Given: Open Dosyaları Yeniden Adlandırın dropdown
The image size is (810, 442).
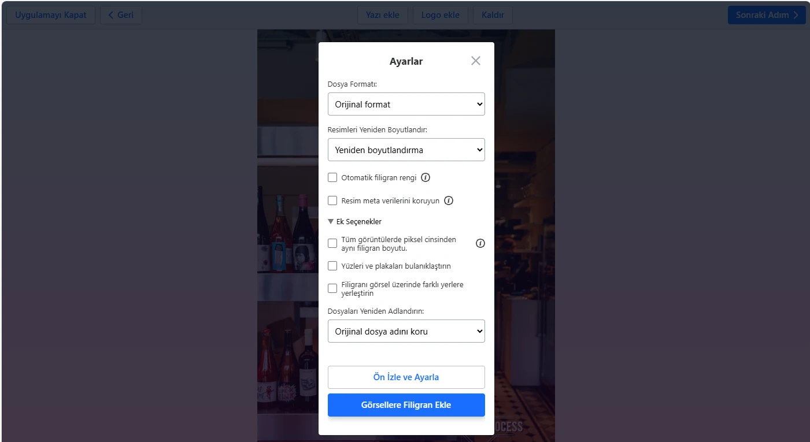Looking at the screenshot, I should click(x=406, y=331).
